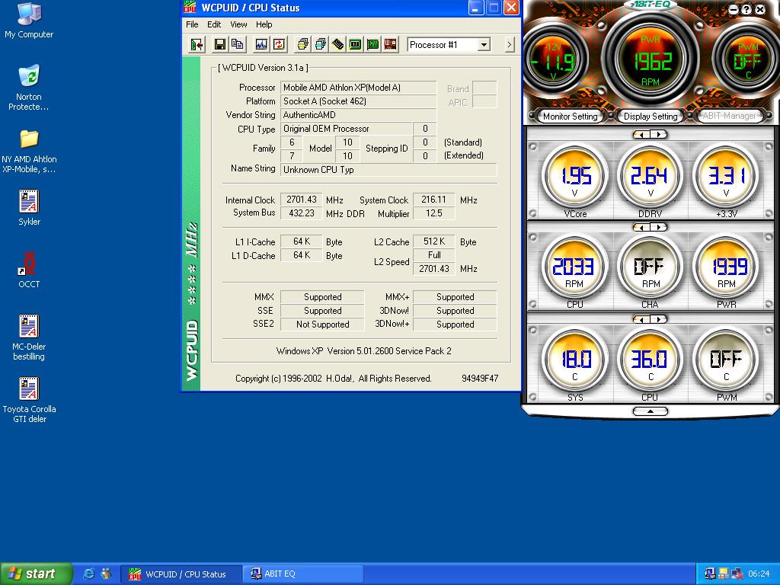
Task: Click the VCore 1.95 V gauge
Action: (x=574, y=178)
